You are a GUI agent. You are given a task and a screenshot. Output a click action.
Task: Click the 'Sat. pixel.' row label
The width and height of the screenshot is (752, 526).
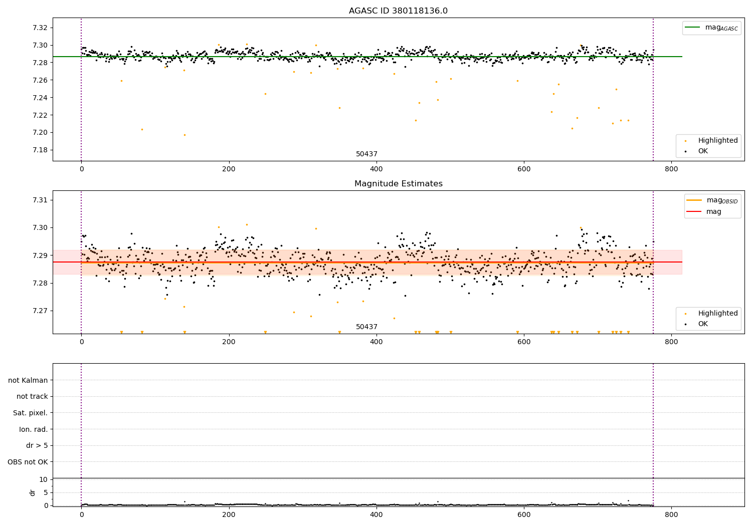(31, 413)
